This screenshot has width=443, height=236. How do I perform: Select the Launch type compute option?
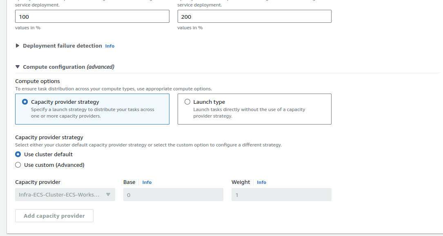187,102
